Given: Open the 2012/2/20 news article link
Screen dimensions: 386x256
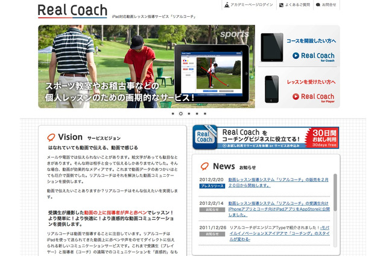Looking at the screenshot, I should click(x=279, y=182).
